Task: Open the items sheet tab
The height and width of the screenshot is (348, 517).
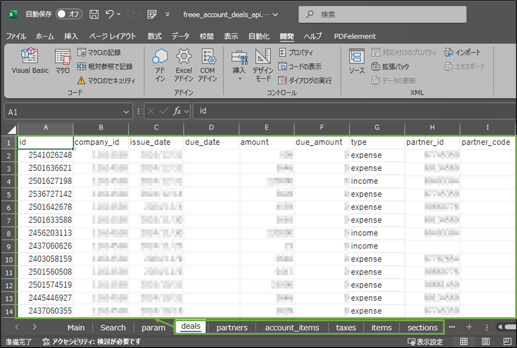Action: coord(382,328)
